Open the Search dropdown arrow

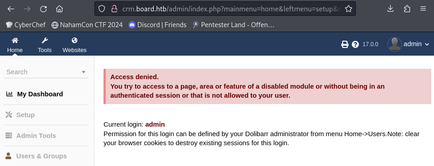[84, 72]
